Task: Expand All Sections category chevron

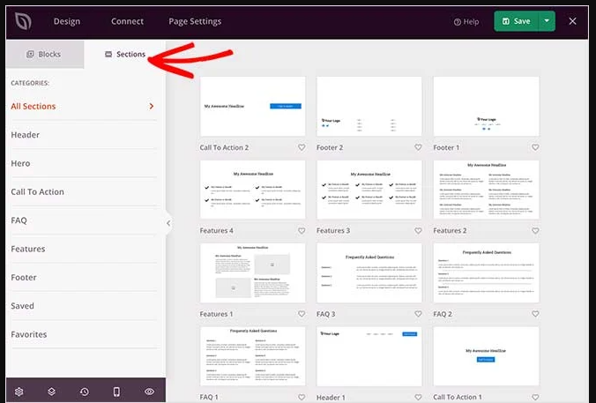Action: pos(152,107)
